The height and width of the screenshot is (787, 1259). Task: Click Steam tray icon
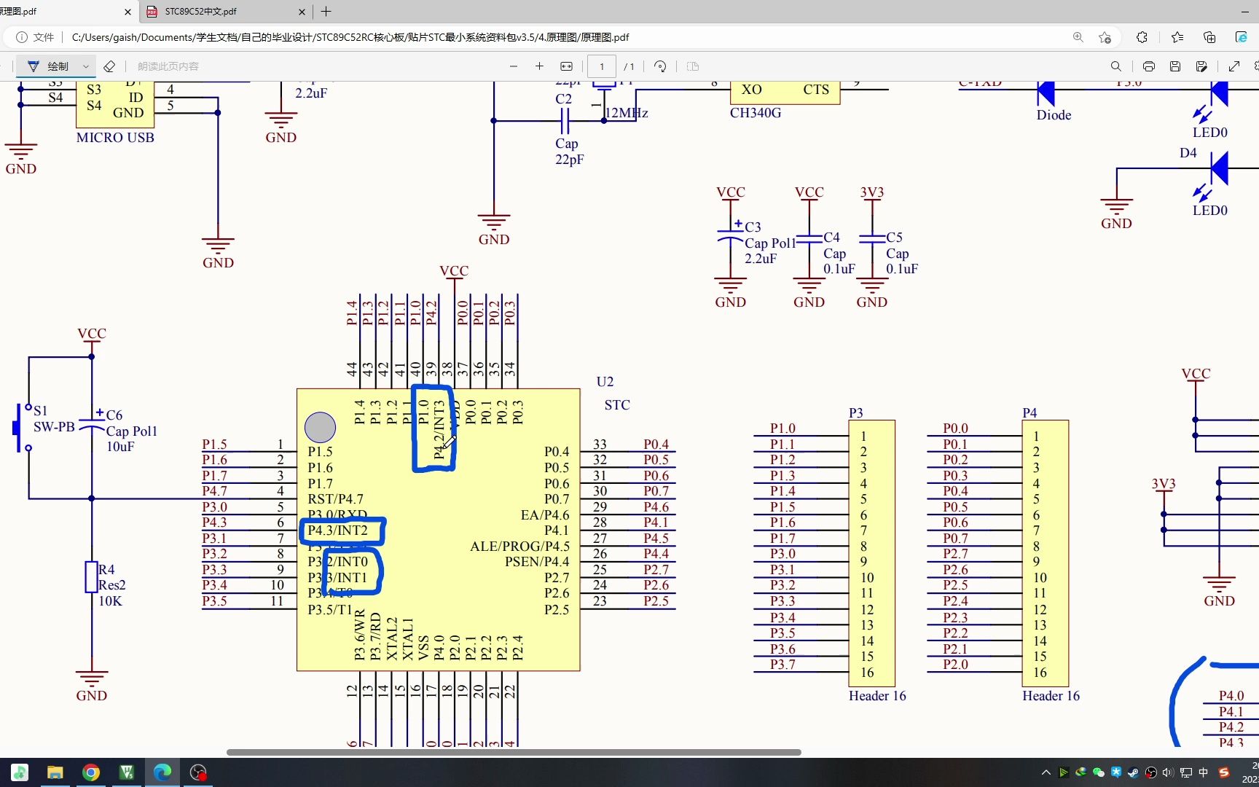pyautogui.click(x=1133, y=772)
